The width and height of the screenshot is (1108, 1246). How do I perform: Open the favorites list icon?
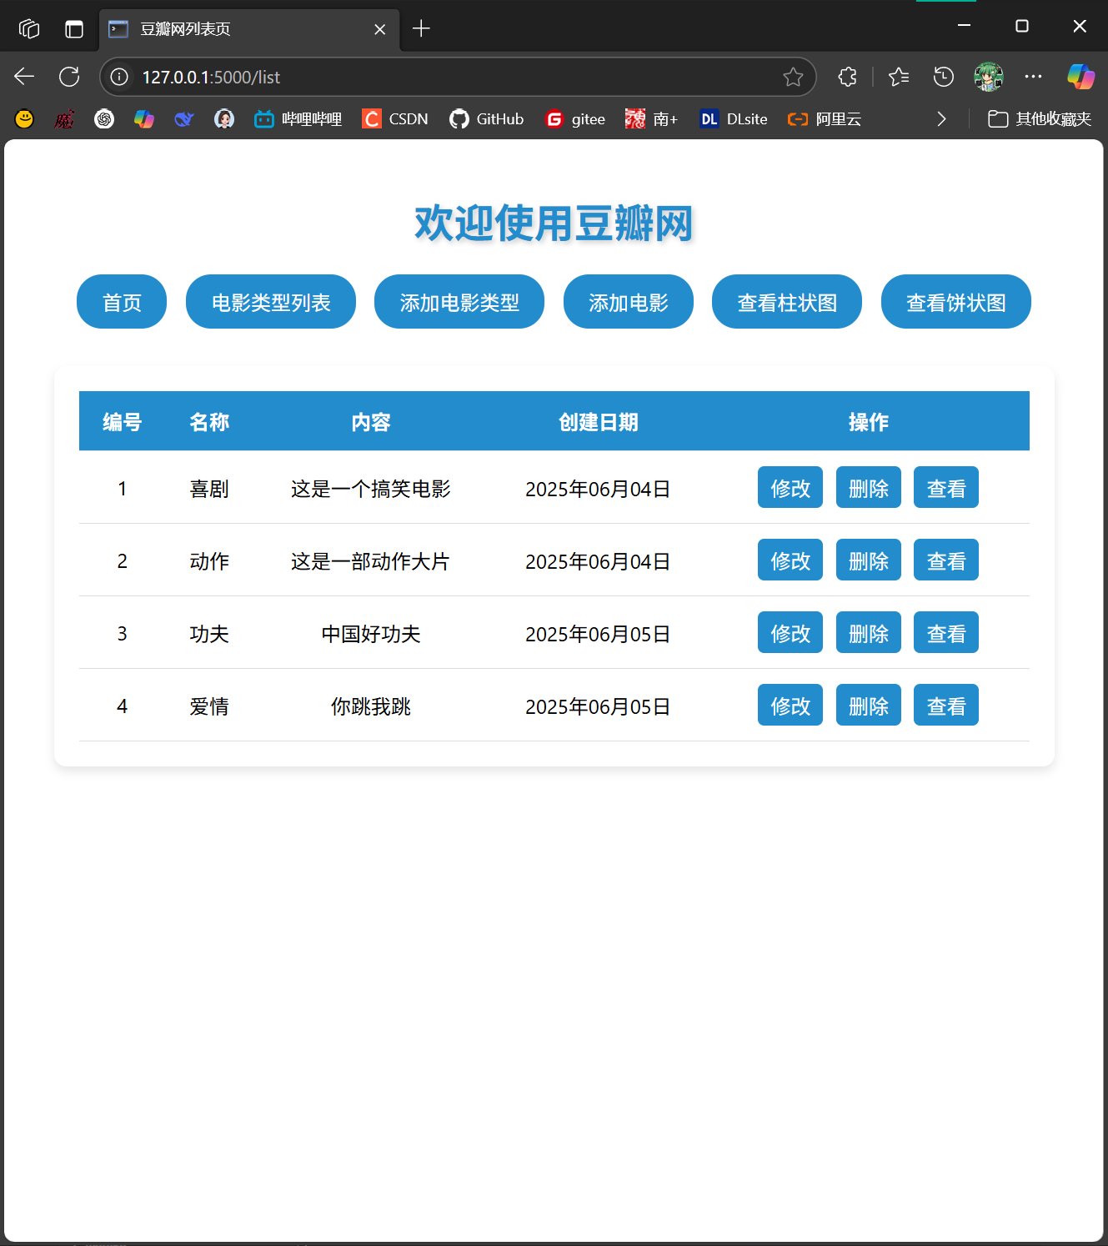[899, 77]
